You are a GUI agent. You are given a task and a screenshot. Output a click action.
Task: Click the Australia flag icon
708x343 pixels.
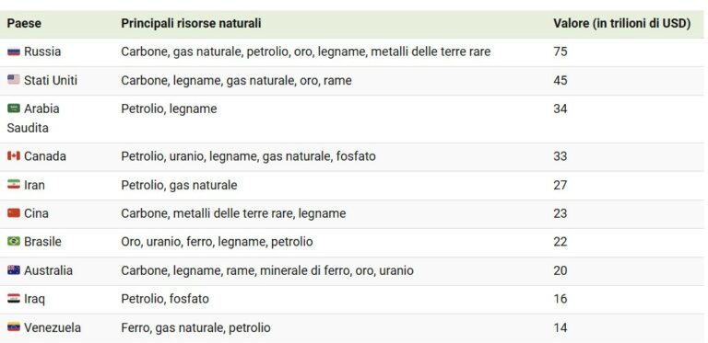[x=14, y=270]
